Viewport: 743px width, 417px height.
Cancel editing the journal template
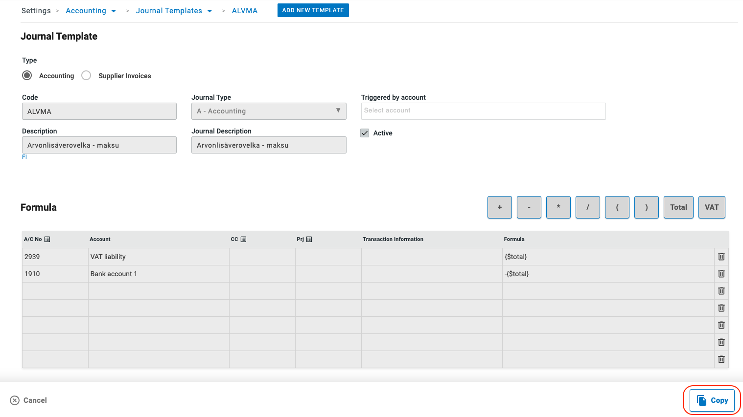[29, 400]
